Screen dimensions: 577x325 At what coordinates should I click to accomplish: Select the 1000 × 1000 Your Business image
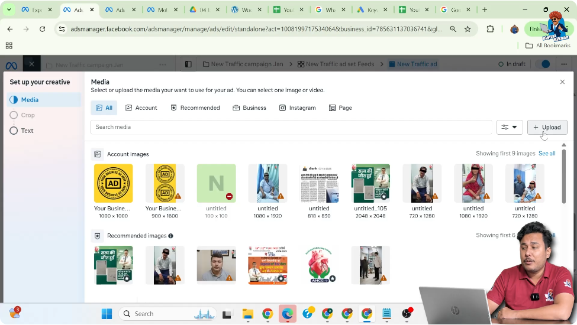tap(114, 183)
